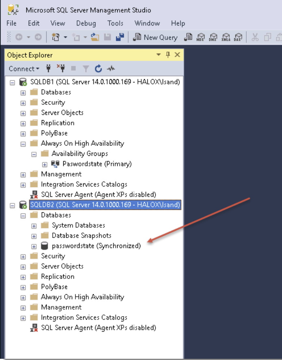Image resolution: width=282 pixels, height=360 pixels.
Task: Open the Debug menu
Action: 86,23
